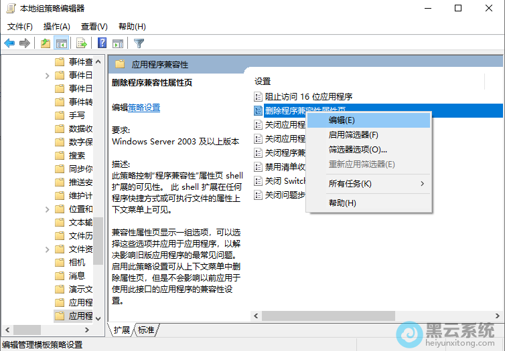Toggle the show/hide console tree icon
The height and width of the screenshot is (351, 505).
(x=61, y=43)
